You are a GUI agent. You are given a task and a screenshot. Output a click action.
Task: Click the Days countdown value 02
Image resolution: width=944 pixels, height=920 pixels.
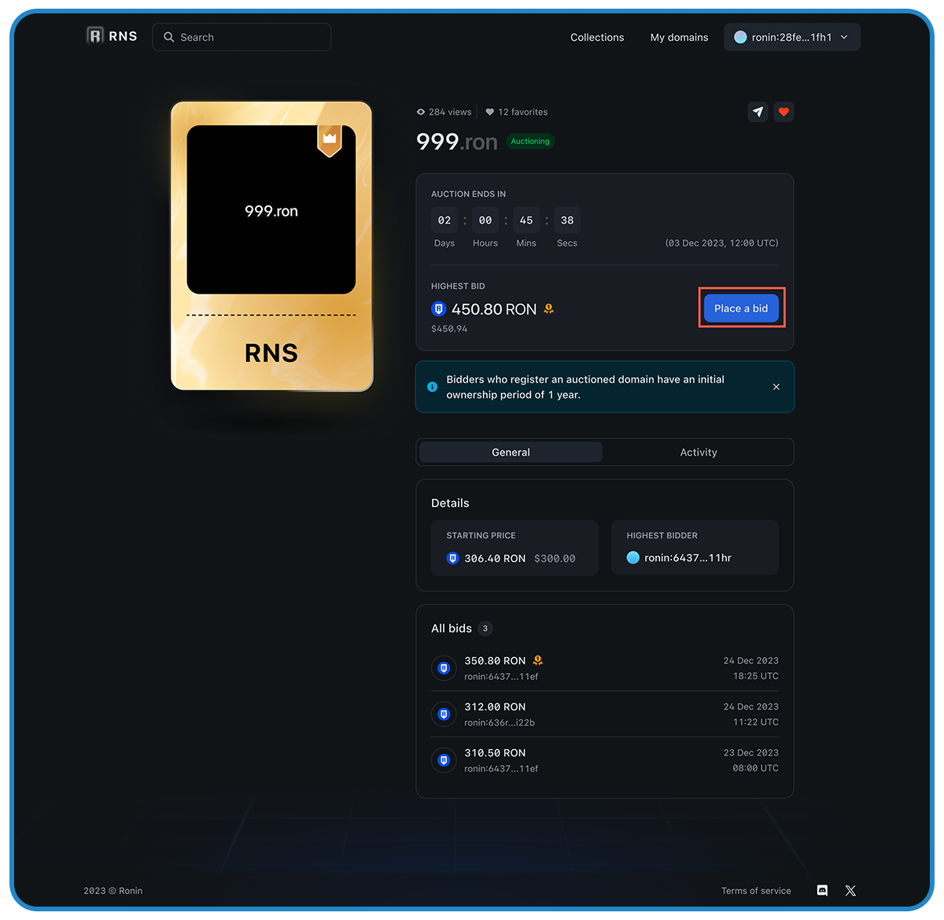tap(444, 220)
